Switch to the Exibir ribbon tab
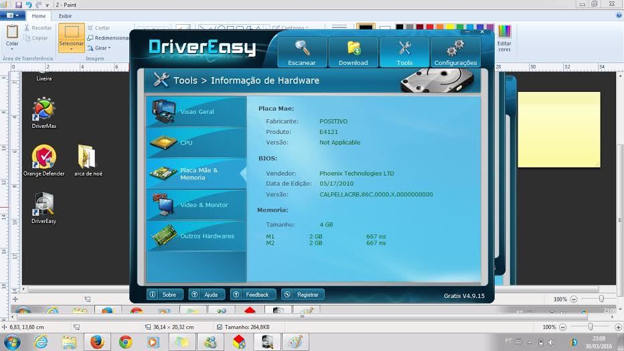624x351 pixels. click(65, 16)
